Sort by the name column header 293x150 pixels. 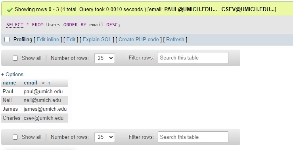click(x=10, y=83)
